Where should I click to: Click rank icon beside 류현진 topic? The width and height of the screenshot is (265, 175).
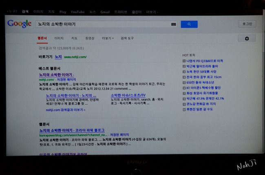point(184,109)
